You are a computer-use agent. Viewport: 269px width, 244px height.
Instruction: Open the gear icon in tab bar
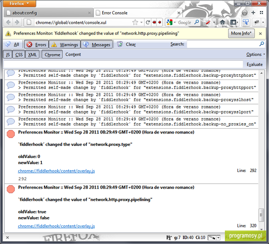[245, 13]
